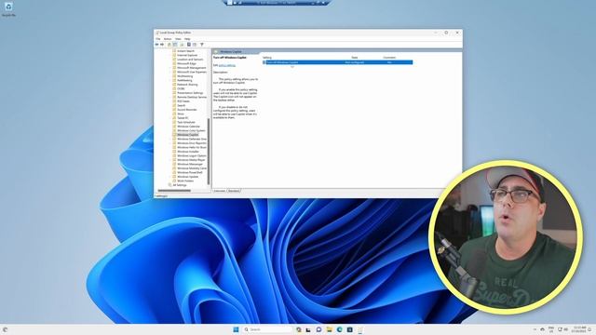Expand the Tablet PC tree node
Image resolution: width=596 pixels, height=335 pixels.
pyautogui.click(x=170, y=118)
